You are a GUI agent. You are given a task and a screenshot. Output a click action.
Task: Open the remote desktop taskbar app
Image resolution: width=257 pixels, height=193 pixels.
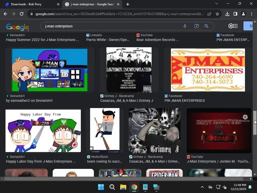click(x=156, y=187)
